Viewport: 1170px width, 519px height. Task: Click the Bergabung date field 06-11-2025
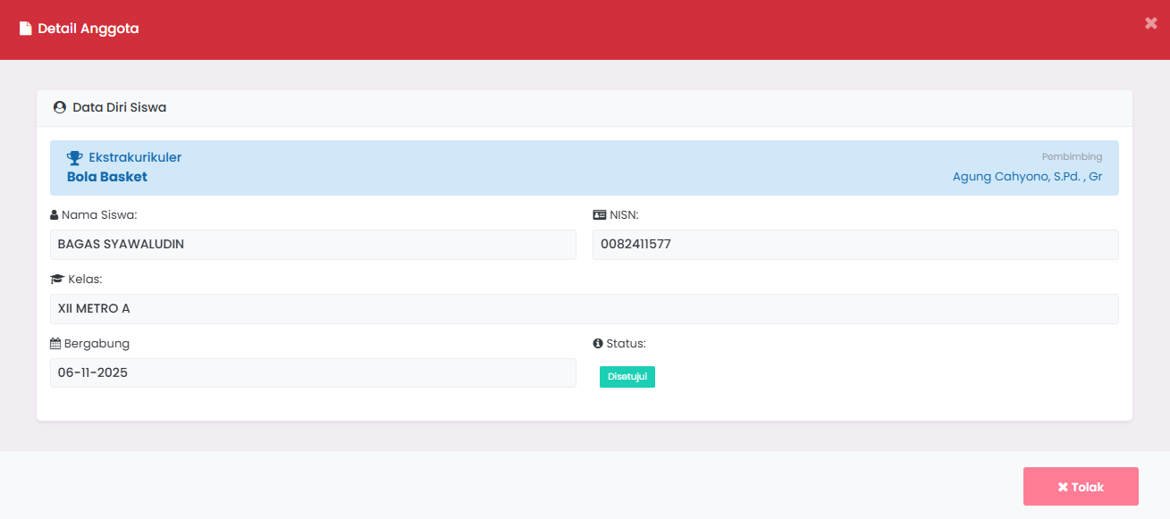pyautogui.click(x=313, y=373)
